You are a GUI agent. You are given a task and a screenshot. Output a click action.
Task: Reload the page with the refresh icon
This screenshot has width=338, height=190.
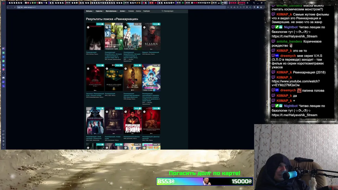(x=15, y=7)
